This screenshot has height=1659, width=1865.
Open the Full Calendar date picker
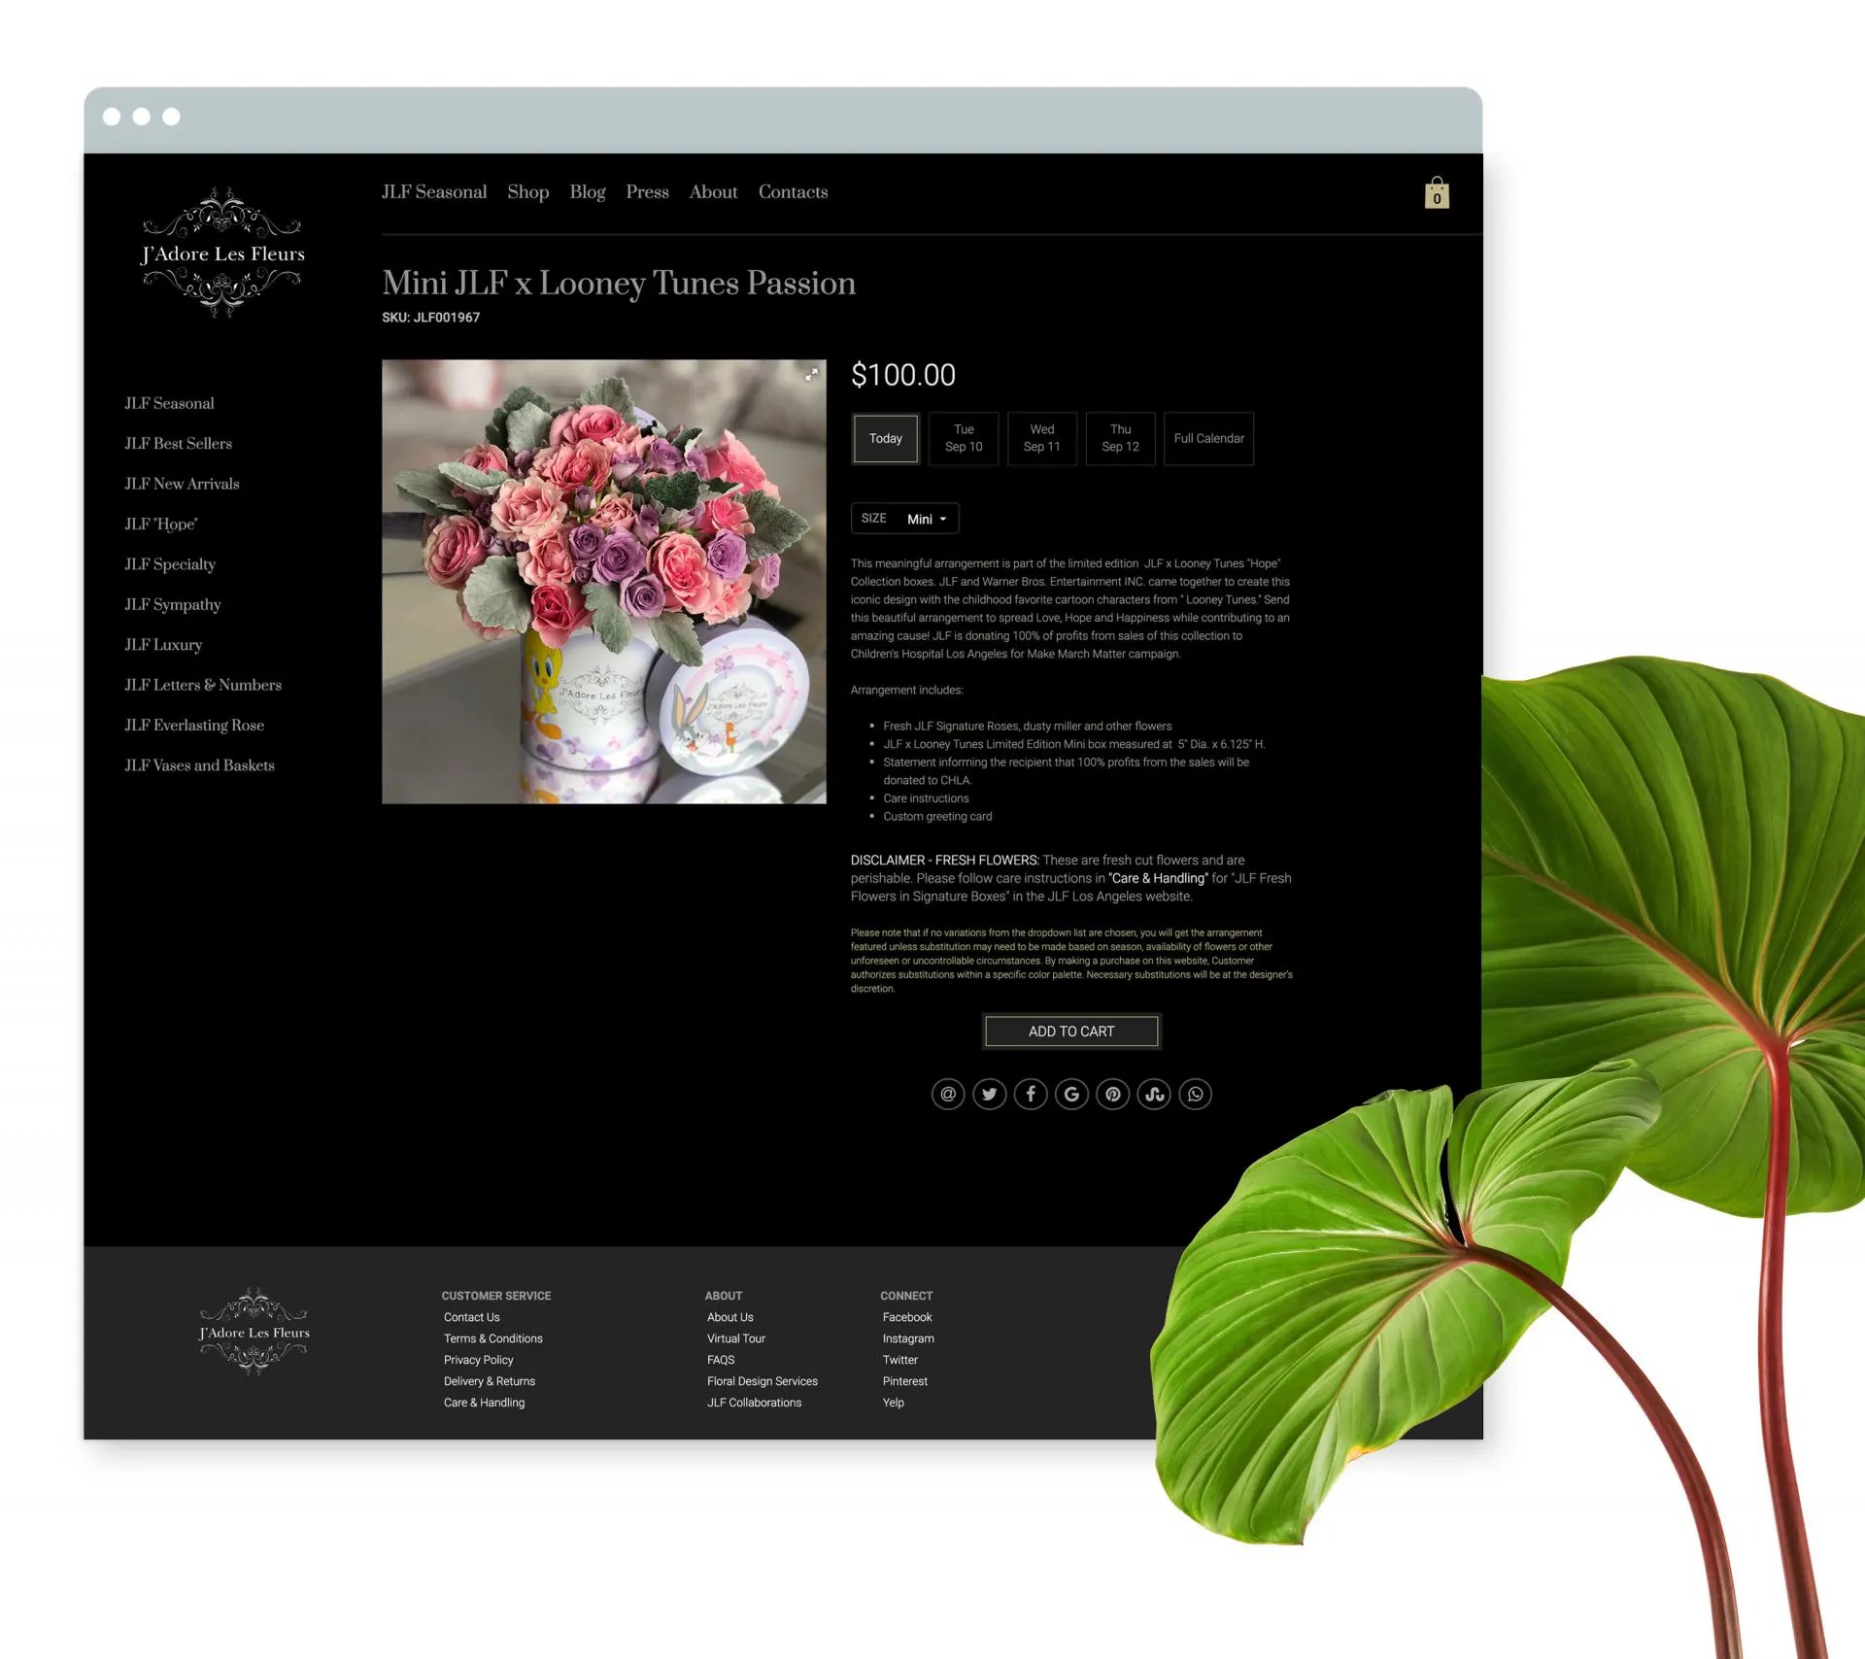1207,438
